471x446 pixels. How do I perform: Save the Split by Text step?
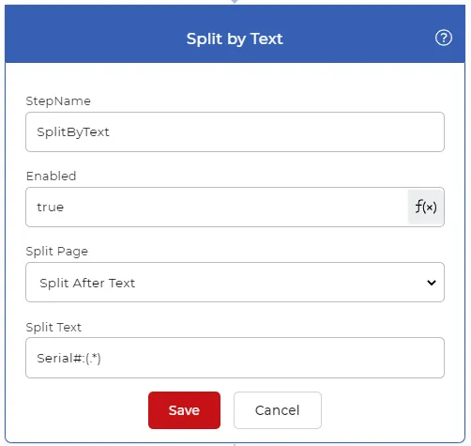click(x=184, y=410)
